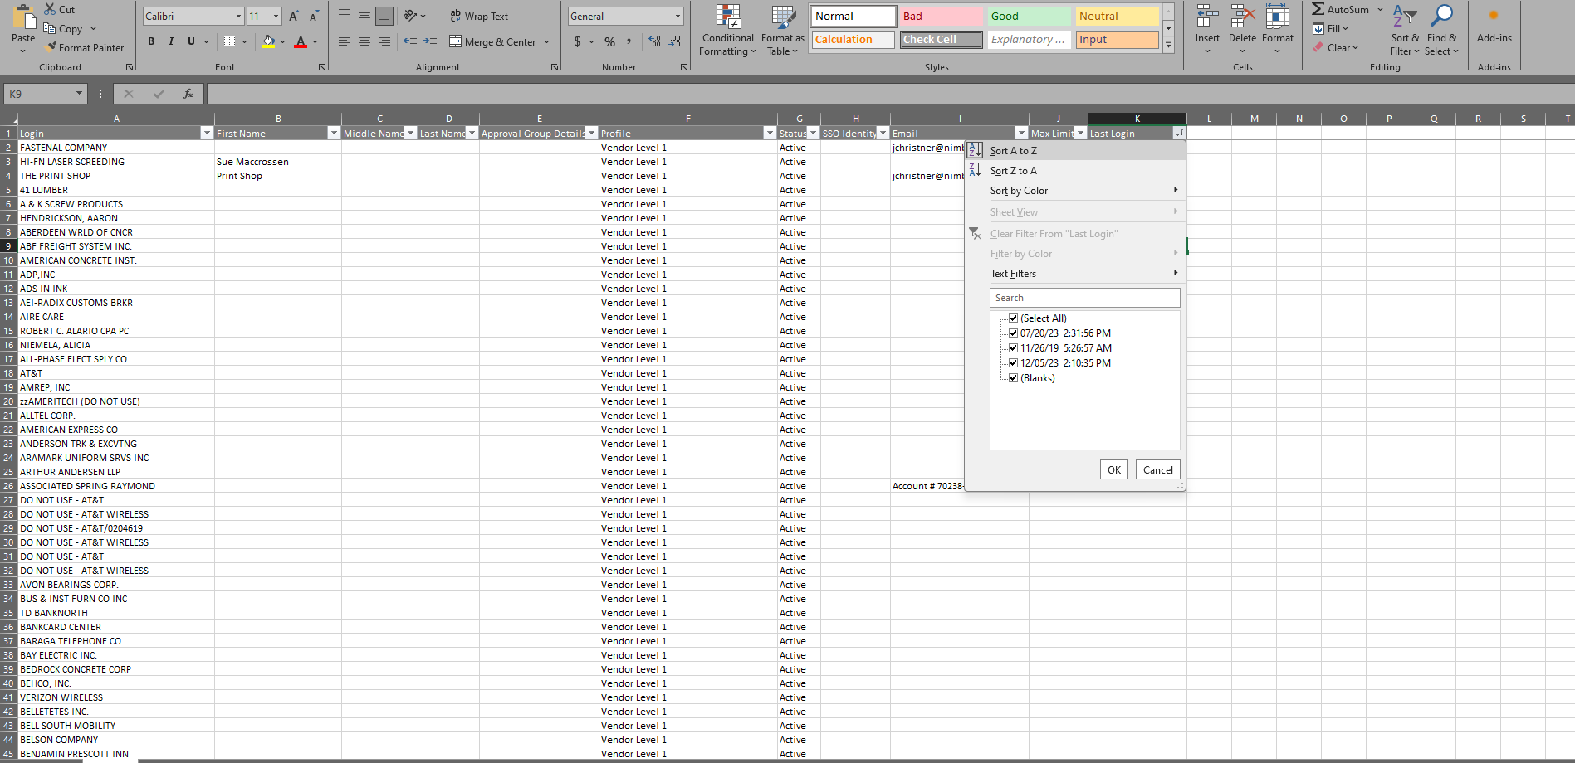Click the Format Painter brush icon

(x=51, y=47)
